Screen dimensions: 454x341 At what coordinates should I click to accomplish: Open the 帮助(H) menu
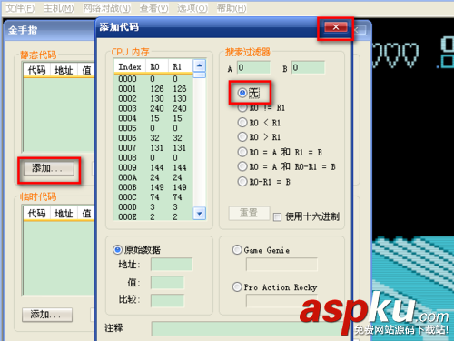point(232,8)
